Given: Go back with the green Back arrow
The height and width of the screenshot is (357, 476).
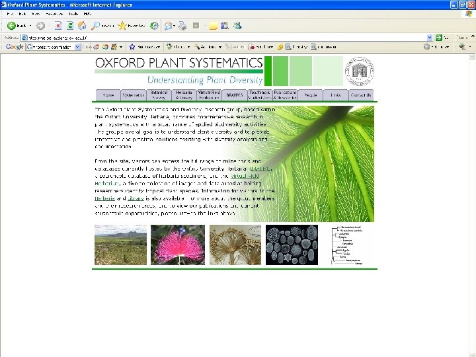Looking at the screenshot, I should pyautogui.click(x=11, y=26).
